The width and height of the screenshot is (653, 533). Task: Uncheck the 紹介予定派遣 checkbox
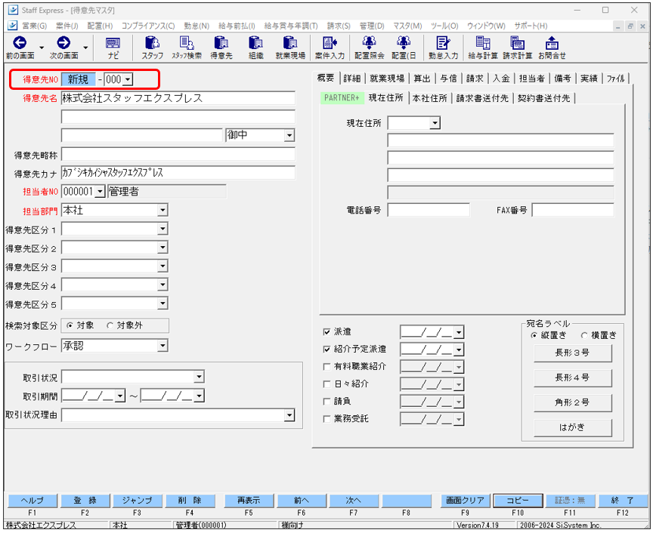pyautogui.click(x=326, y=349)
